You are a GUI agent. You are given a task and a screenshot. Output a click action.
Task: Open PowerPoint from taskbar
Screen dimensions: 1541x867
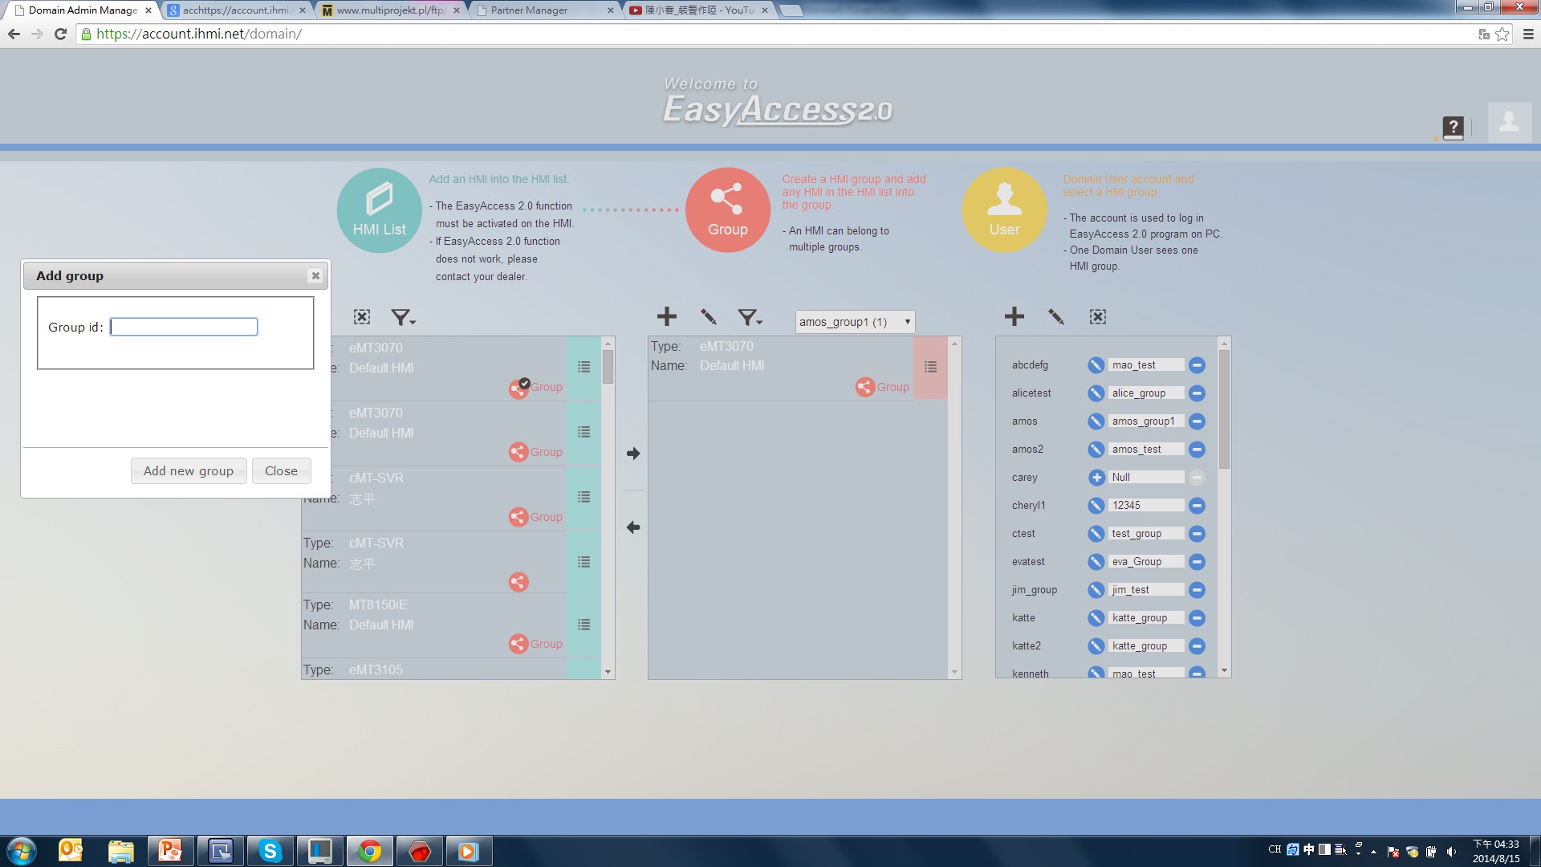(x=170, y=851)
